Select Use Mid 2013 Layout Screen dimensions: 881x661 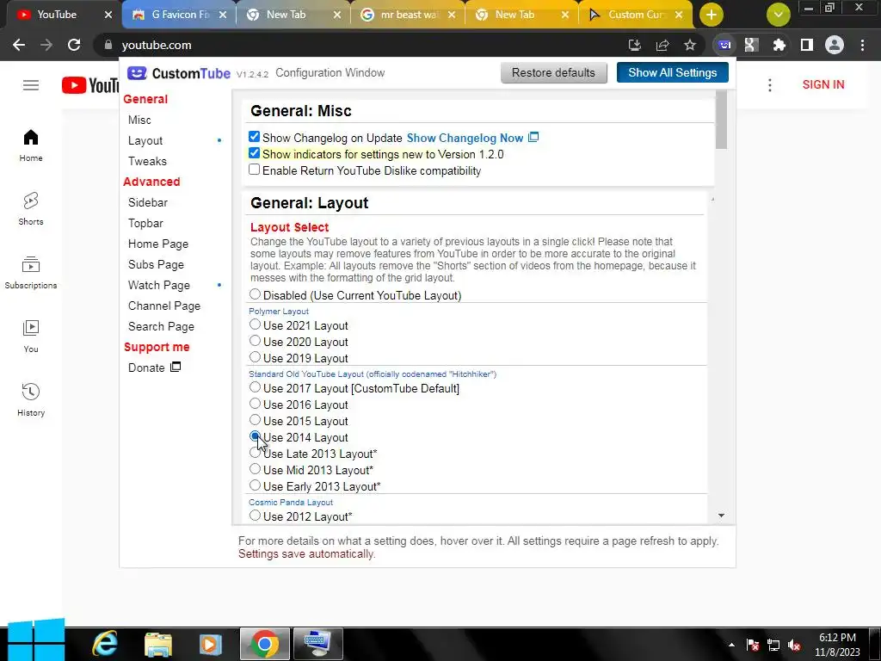[x=255, y=469]
